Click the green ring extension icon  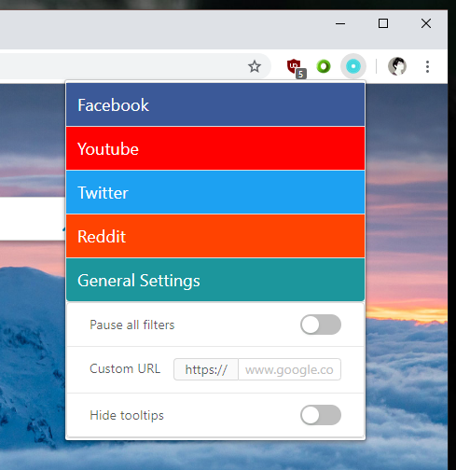coord(324,66)
